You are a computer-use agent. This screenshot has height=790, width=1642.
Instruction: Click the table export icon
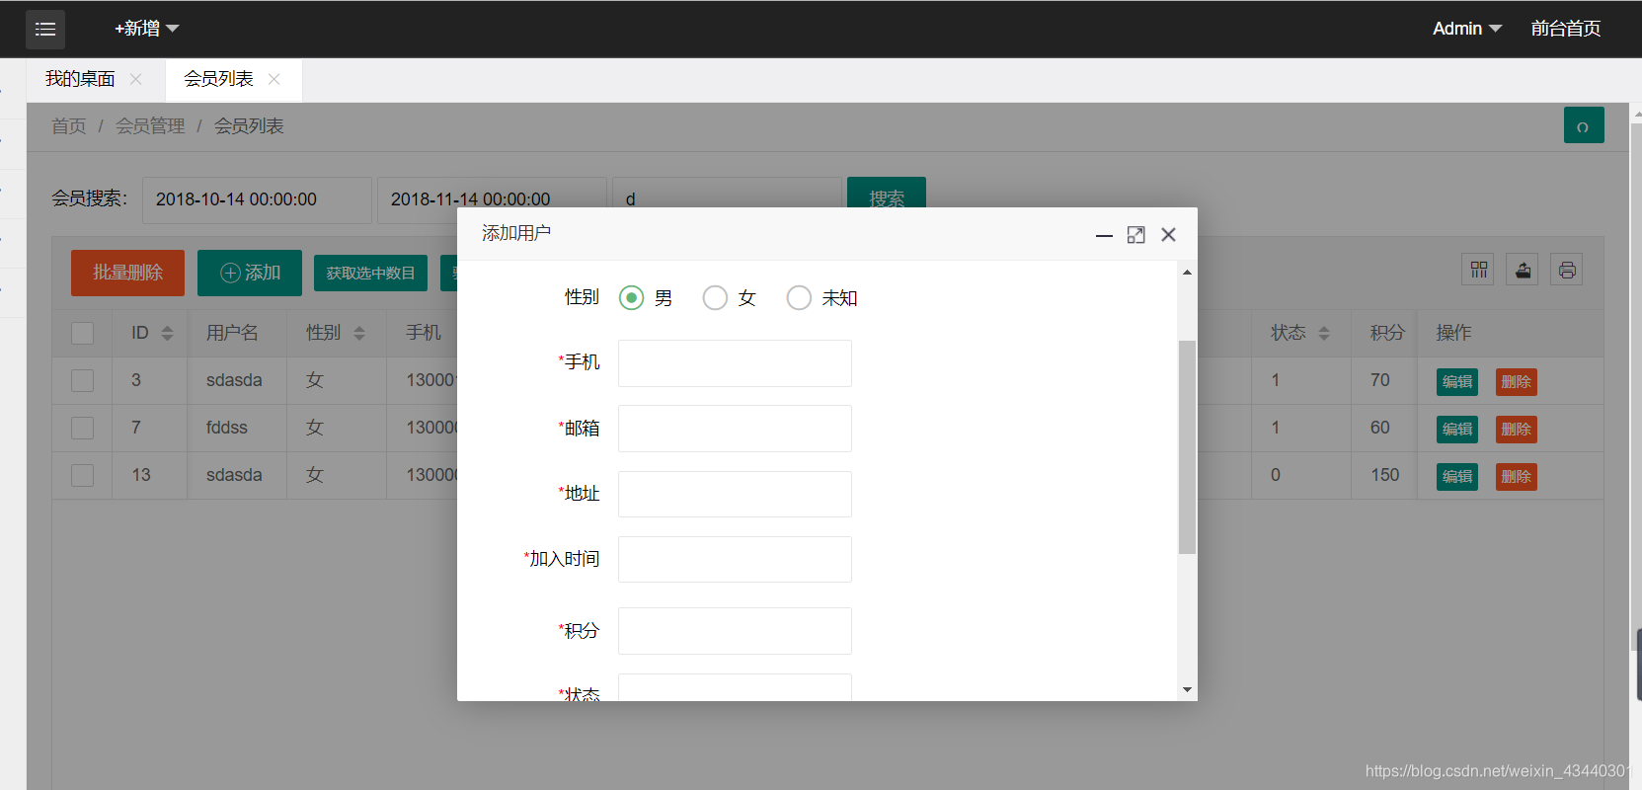click(x=1523, y=270)
